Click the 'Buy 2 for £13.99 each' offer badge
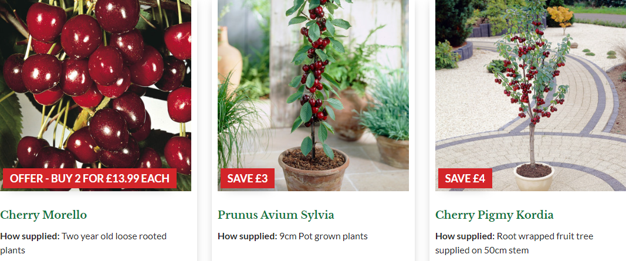Screen dimensions: 626x261 90,178
